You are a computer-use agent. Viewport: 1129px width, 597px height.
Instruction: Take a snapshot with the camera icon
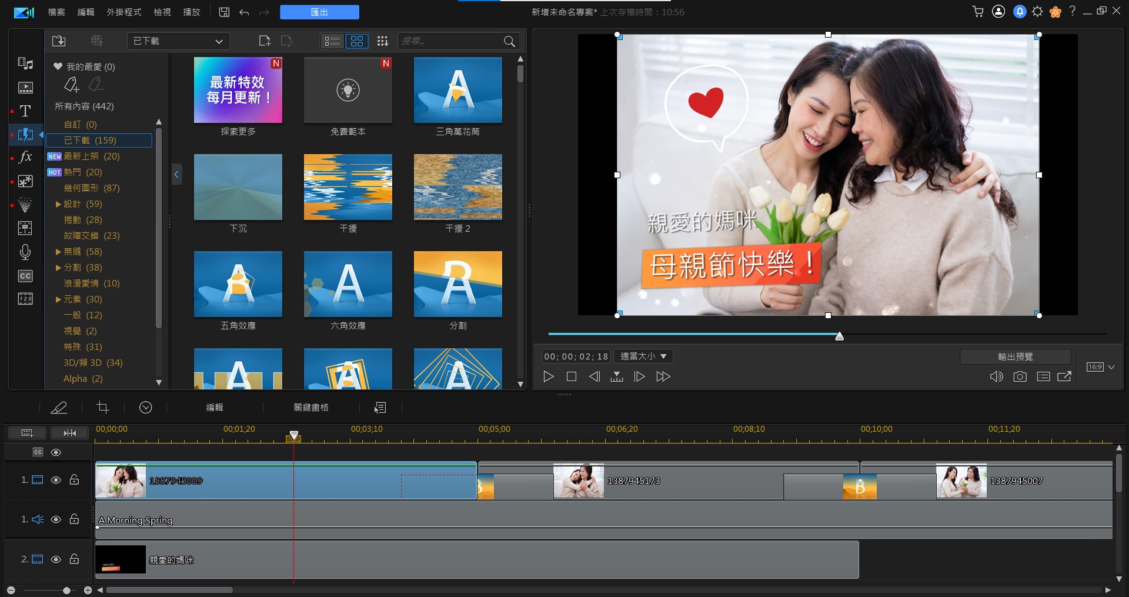pyautogui.click(x=1020, y=376)
